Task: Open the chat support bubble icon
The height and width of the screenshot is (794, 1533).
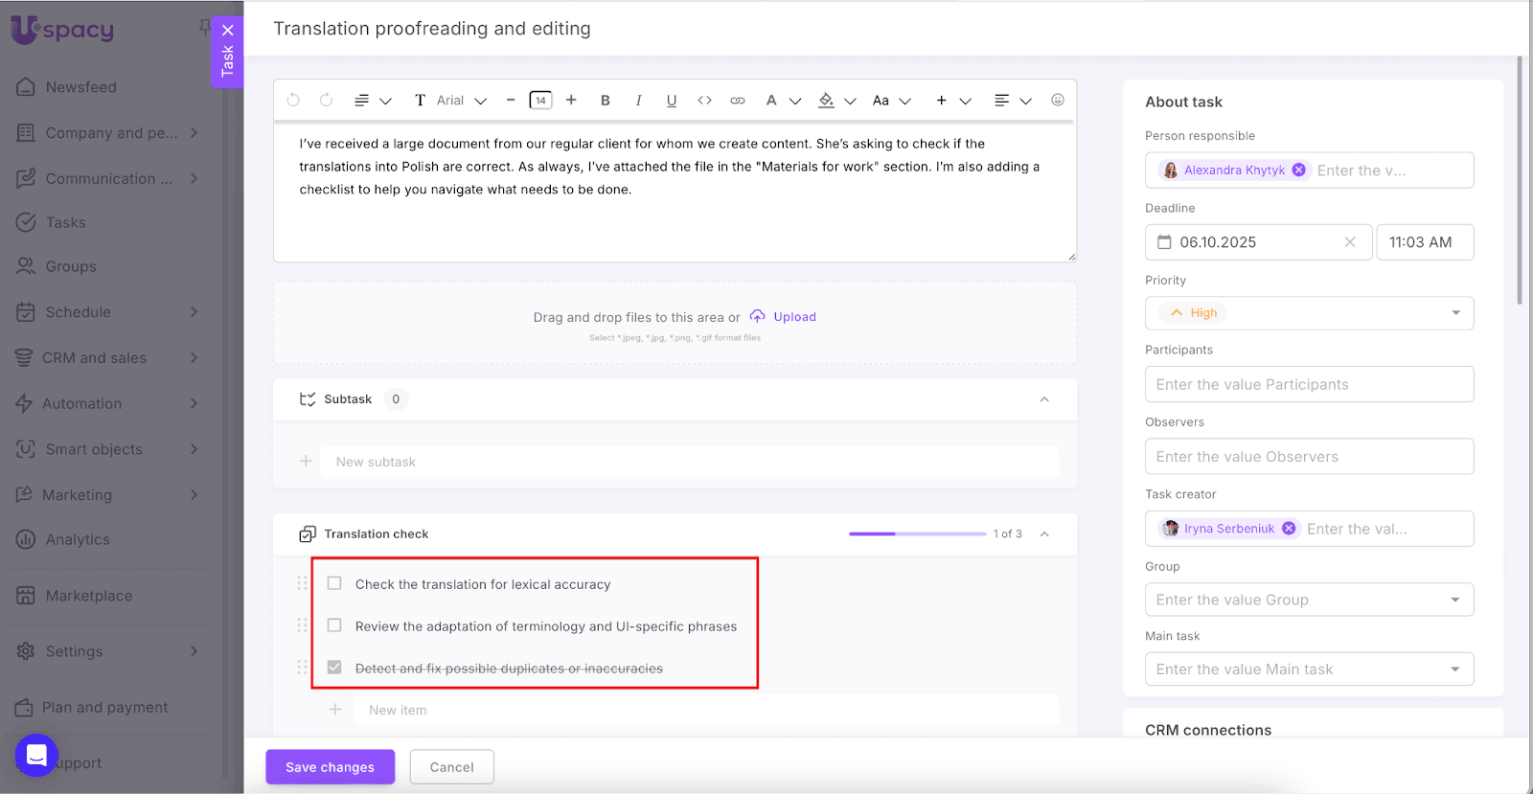Action: click(x=36, y=755)
